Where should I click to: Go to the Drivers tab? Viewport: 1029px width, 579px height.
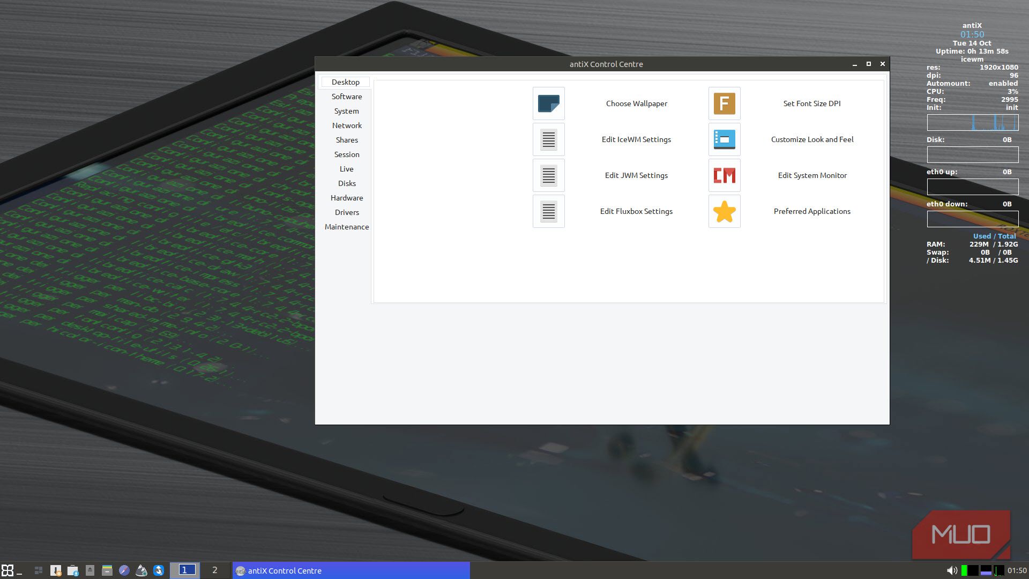pyautogui.click(x=347, y=212)
